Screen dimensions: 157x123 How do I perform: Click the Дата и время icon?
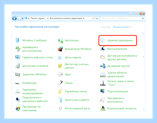60,57
